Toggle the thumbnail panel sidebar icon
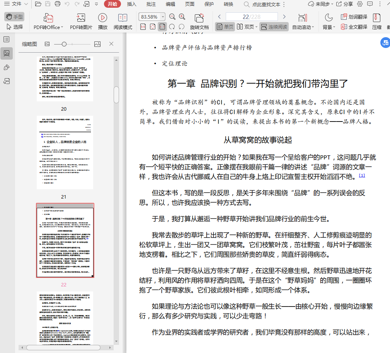390x353 pixels. 7,53
